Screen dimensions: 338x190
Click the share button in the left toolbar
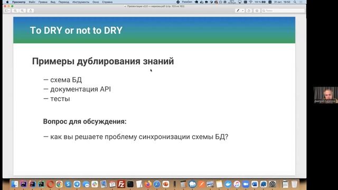coord(31,11)
